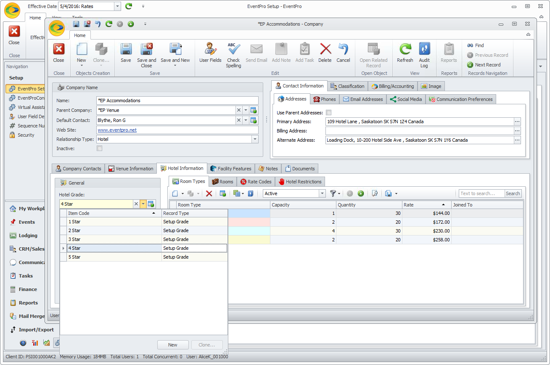Run Check Spelling from the ribbon

(x=233, y=55)
